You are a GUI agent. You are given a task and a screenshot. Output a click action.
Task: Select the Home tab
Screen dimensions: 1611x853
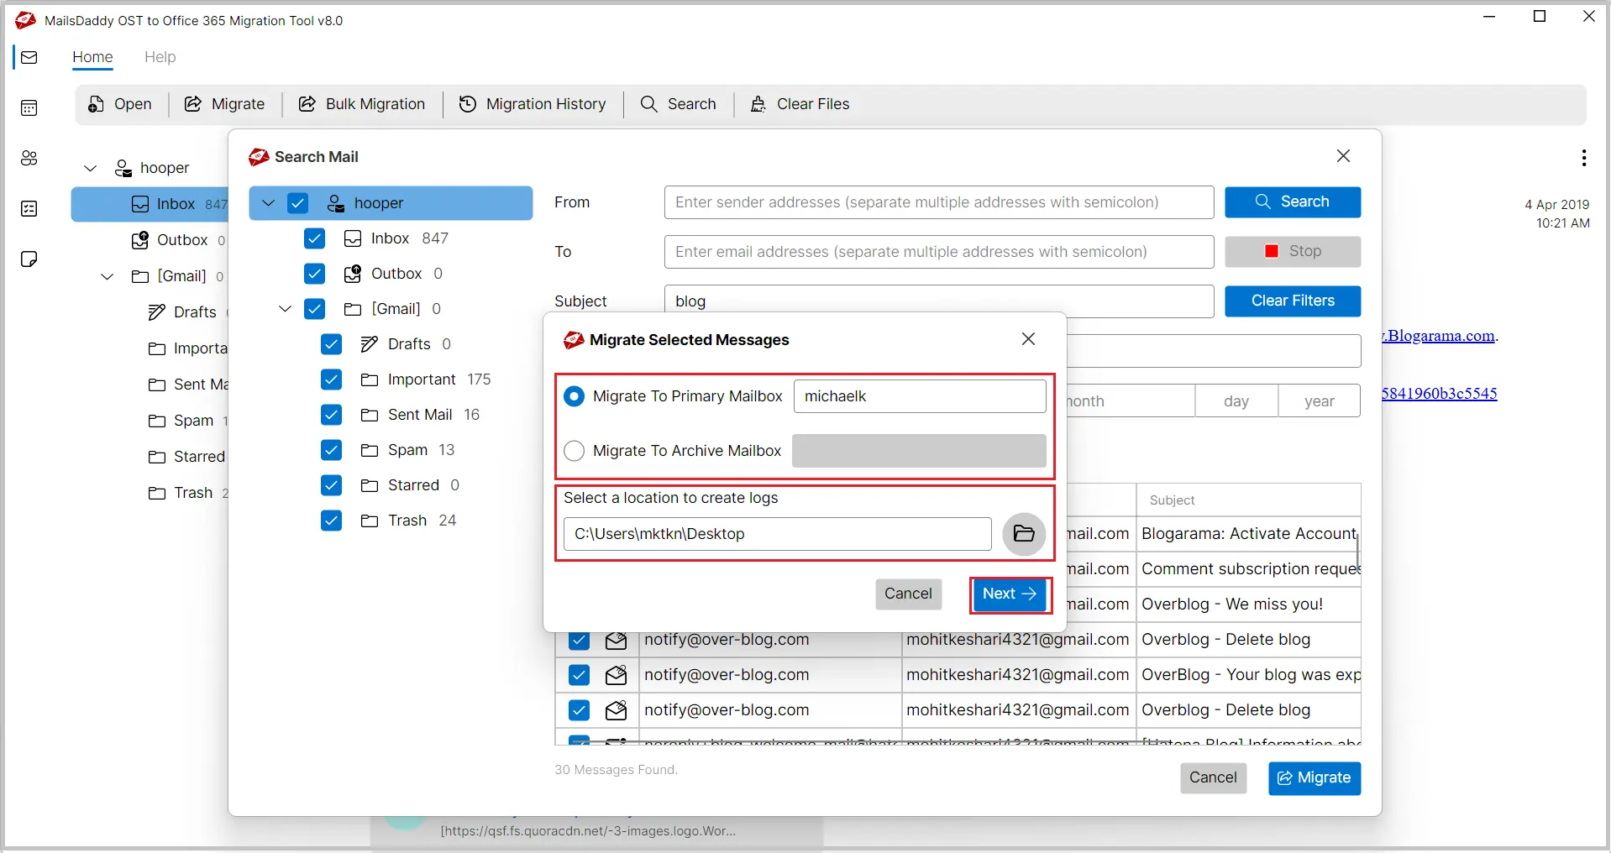point(92,57)
